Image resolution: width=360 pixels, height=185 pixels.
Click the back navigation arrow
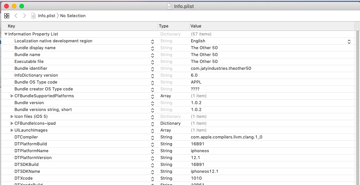coord(16,16)
